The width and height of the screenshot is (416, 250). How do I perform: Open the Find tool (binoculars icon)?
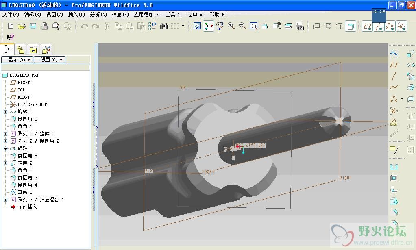point(164,26)
